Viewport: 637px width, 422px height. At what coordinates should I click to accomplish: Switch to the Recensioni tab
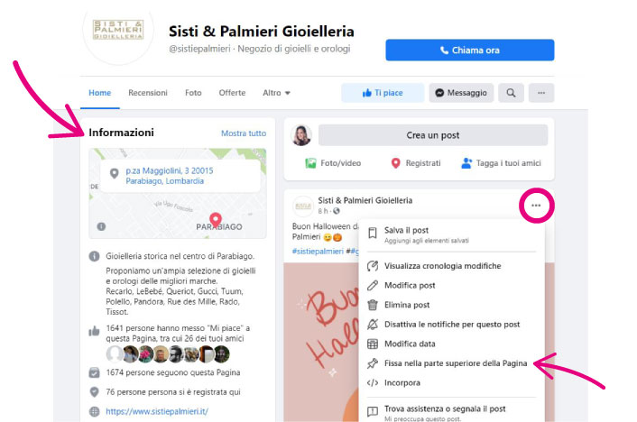coord(148,93)
